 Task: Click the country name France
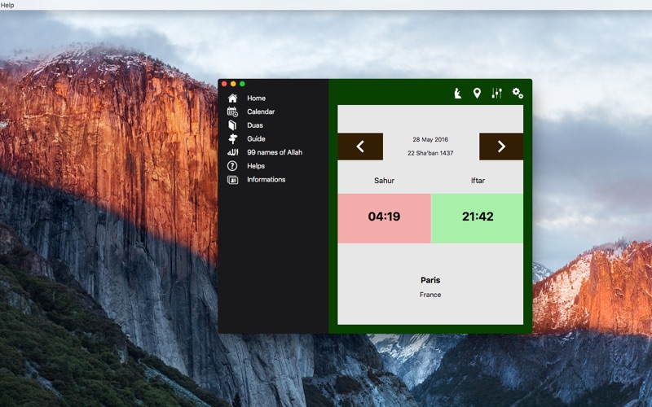(430, 295)
